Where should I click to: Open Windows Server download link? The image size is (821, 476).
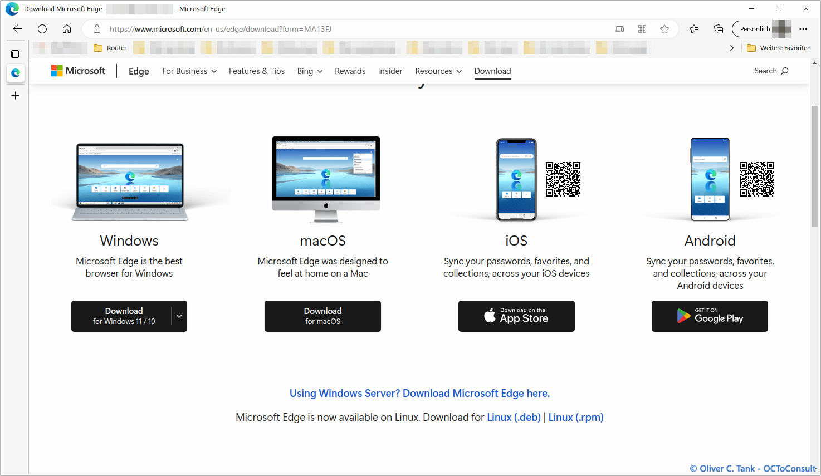pyautogui.click(x=419, y=394)
